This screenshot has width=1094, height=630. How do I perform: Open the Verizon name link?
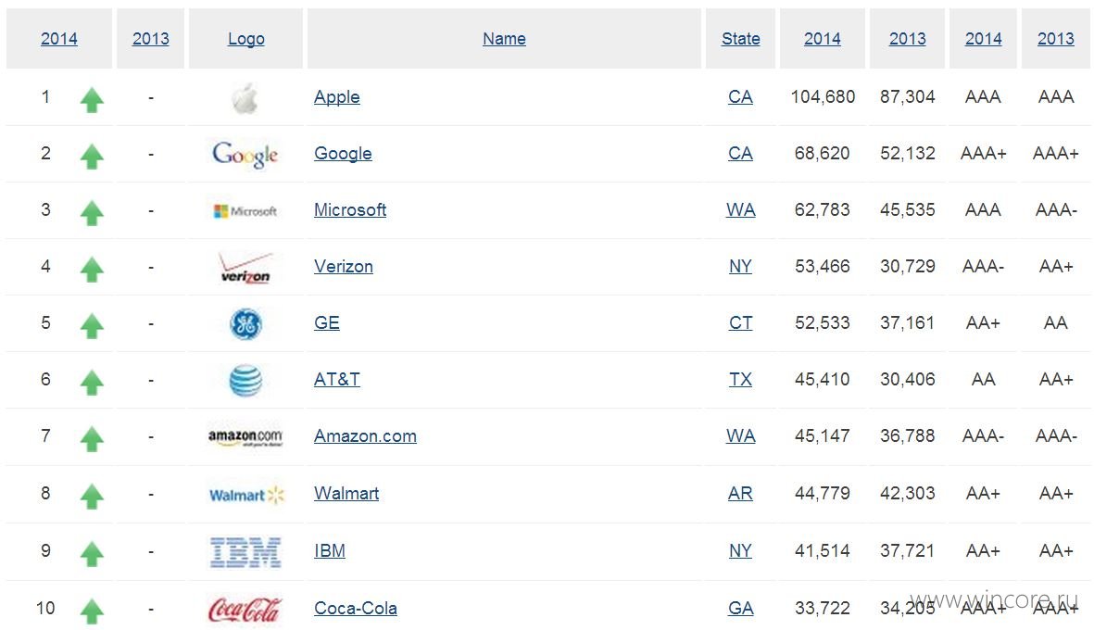tap(344, 266)
